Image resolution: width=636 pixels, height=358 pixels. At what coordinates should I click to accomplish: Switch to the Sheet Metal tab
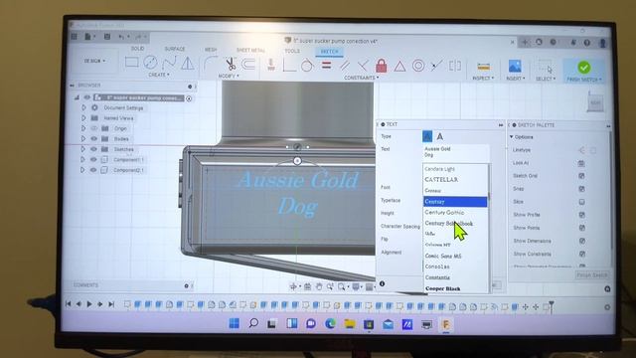(x=250, y=51)
